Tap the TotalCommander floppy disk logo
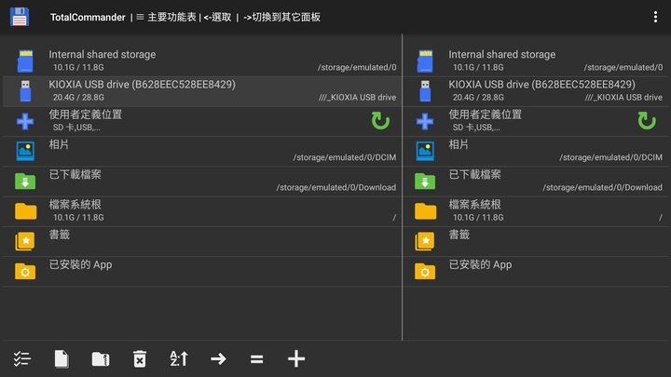Viewport: 671px width, 377px height. click(20, 17)
